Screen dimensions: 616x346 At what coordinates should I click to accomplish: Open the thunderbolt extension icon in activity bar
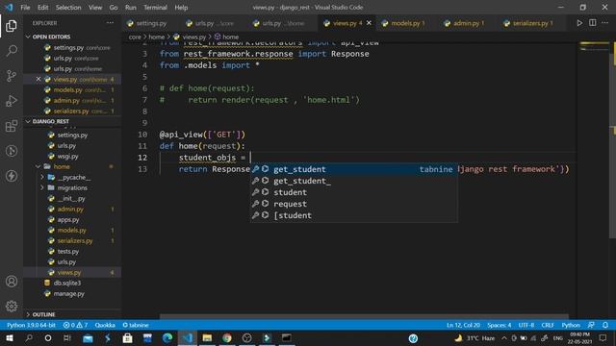(x=12, y=176)
